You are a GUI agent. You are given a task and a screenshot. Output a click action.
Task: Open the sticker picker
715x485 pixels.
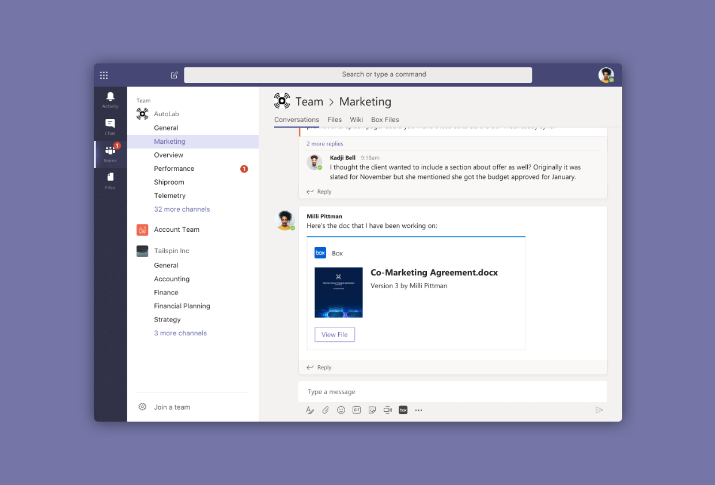tap(372, 410)
